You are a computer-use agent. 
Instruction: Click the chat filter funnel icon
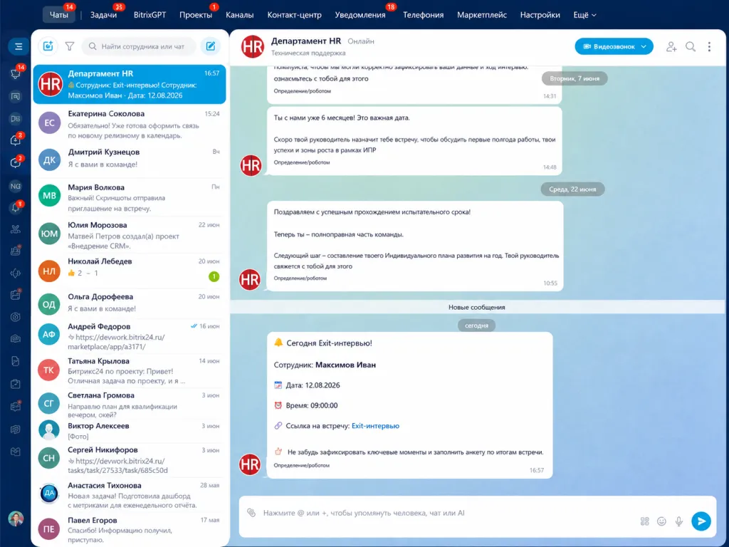(70, 46)
